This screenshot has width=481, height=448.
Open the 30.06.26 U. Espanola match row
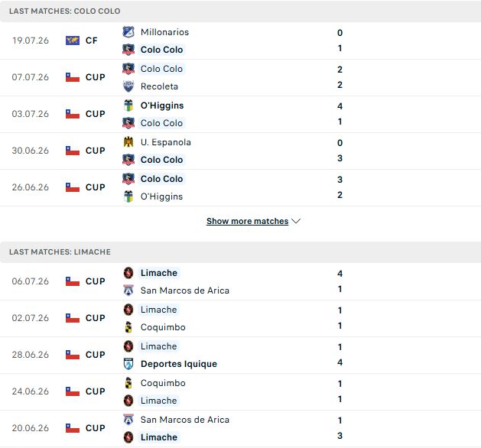(x=240, y=151)
